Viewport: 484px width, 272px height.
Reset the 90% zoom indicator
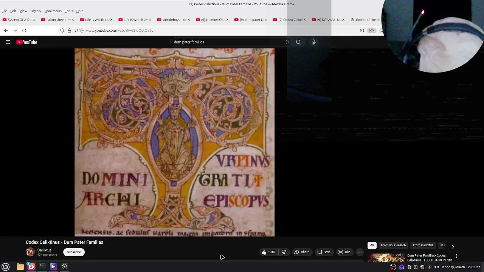click(x=372, y=31)
